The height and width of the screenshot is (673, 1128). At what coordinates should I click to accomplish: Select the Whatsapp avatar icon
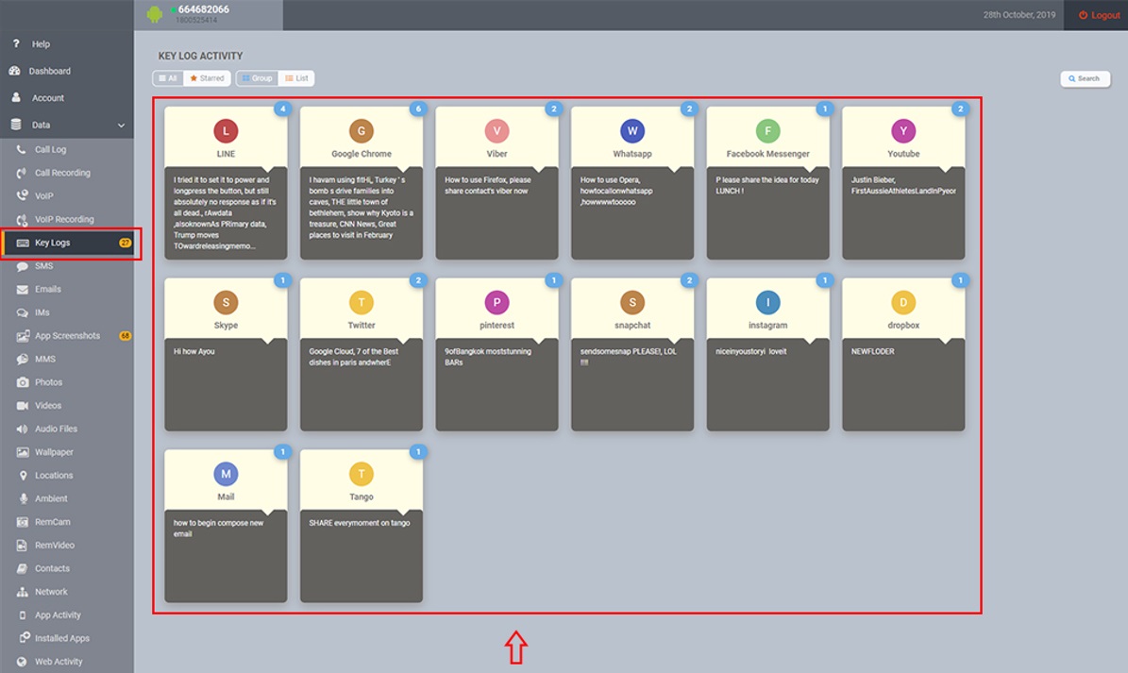click(632, 131)
